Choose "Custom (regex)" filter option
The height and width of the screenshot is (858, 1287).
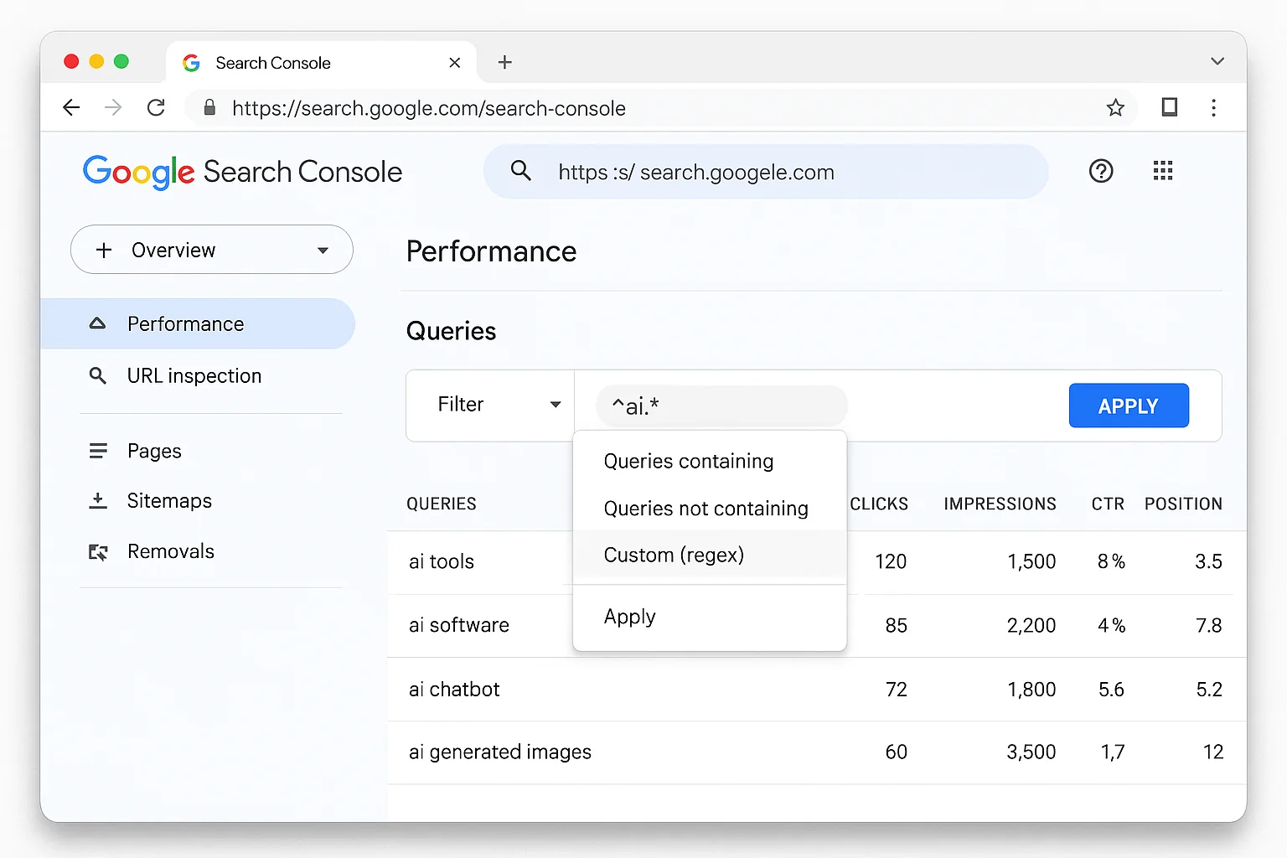[674, 556]
